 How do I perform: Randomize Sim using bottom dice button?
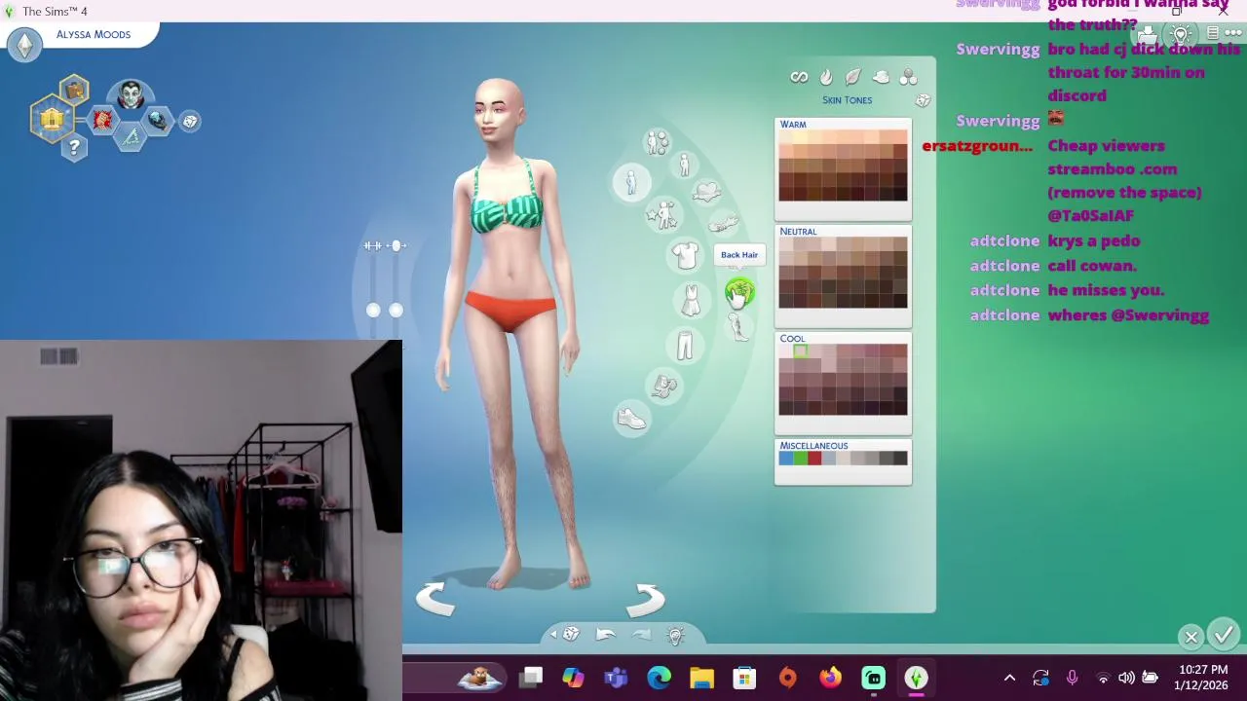(572, 635)
